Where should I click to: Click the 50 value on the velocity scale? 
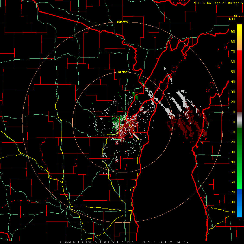[x=233, y=72]
